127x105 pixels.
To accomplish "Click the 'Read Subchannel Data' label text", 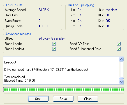I will tap(85, 49).
